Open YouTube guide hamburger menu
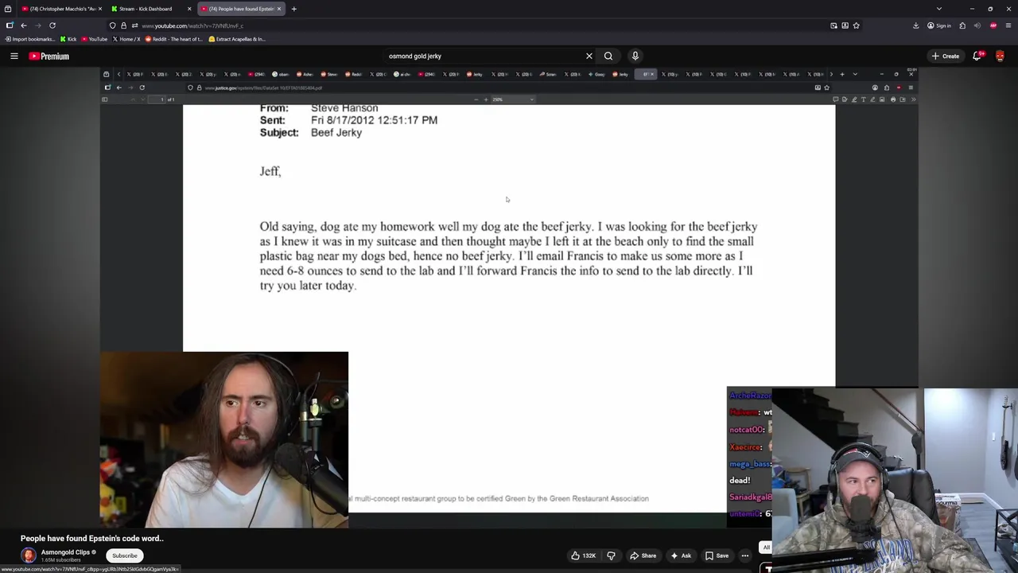 point(14,56)
